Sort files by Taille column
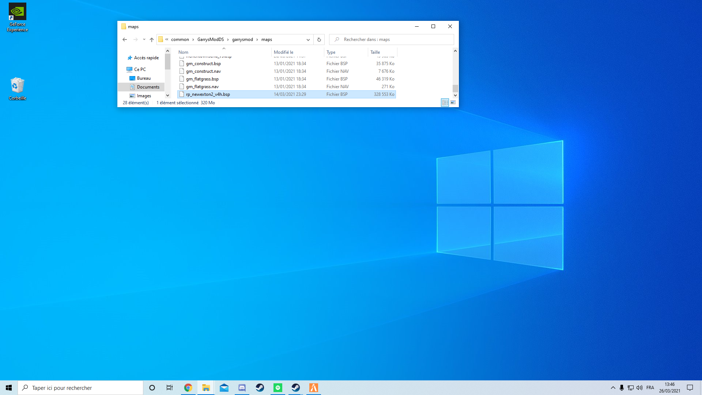 coord(382,52)
